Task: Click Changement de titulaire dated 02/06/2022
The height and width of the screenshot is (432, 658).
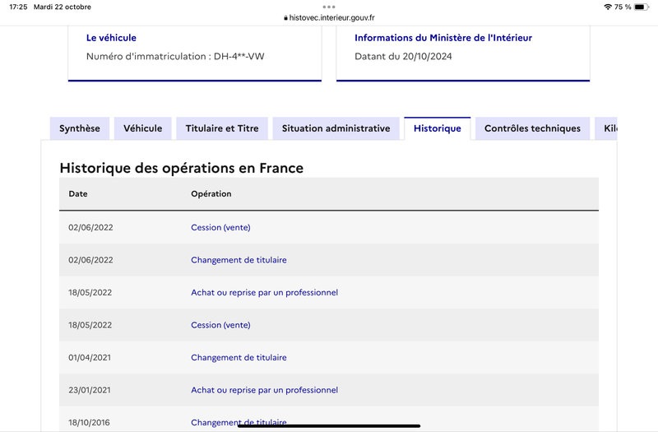Action: point(239,260)
